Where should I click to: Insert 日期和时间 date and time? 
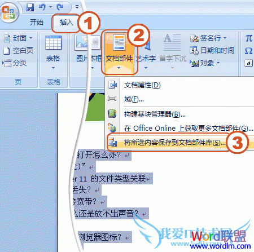point(212,51)
